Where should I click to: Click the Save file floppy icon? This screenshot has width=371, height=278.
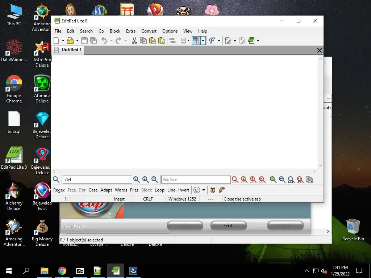(x=84, y=41)
